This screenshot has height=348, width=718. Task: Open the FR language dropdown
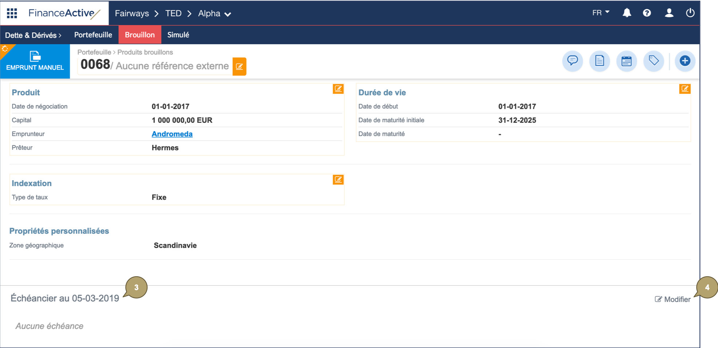click(x=600, y=12)
